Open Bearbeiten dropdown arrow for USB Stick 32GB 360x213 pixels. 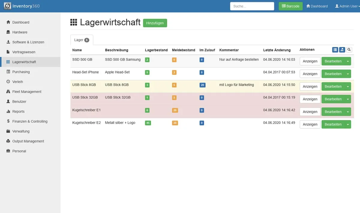point(348,99)
